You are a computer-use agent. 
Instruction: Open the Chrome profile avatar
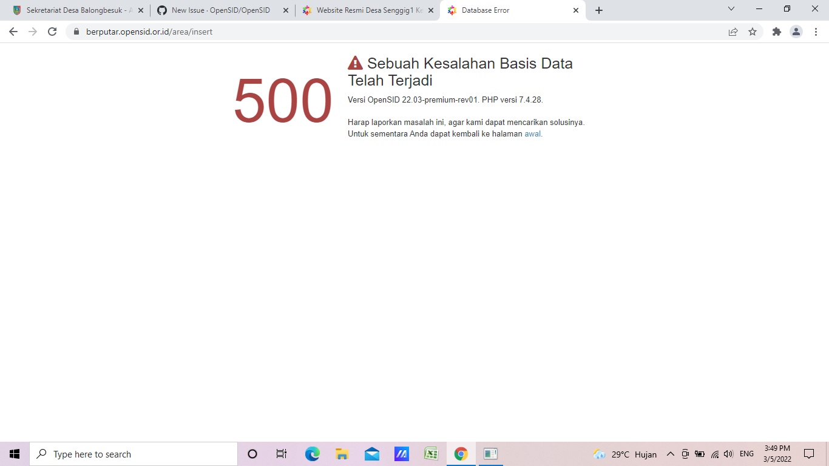pyautogui.click(x=796, y=32)
